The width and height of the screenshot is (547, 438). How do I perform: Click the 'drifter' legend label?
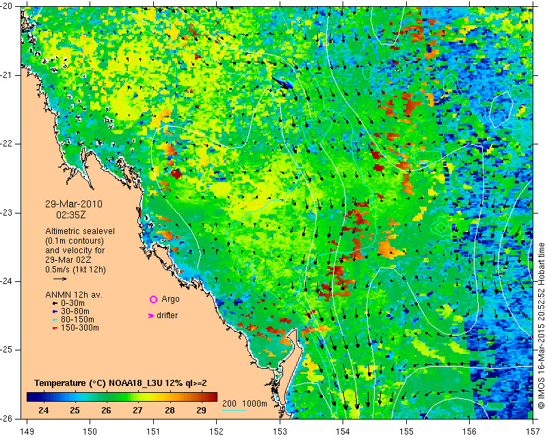point(167,315)
